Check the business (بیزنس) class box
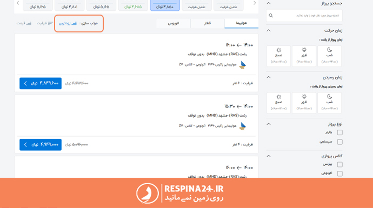Image resolution: width=373 pixels, height=208 pixels. [339, 164]
